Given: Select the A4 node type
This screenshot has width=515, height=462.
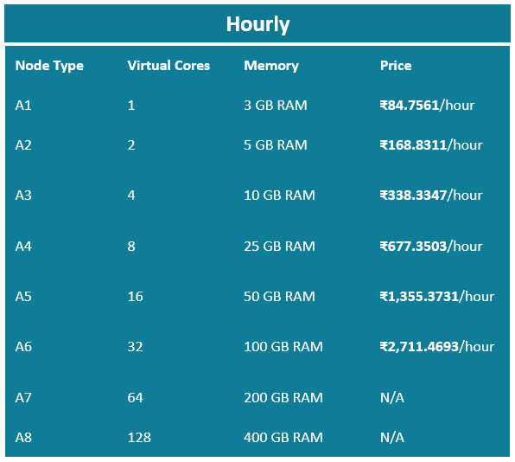Looking at the screenshot, I should tap(23, 247).
